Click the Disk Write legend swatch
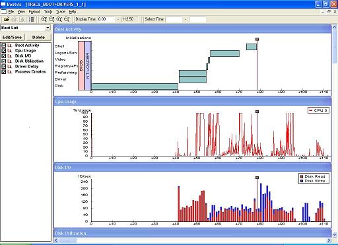 coord(302,181)
